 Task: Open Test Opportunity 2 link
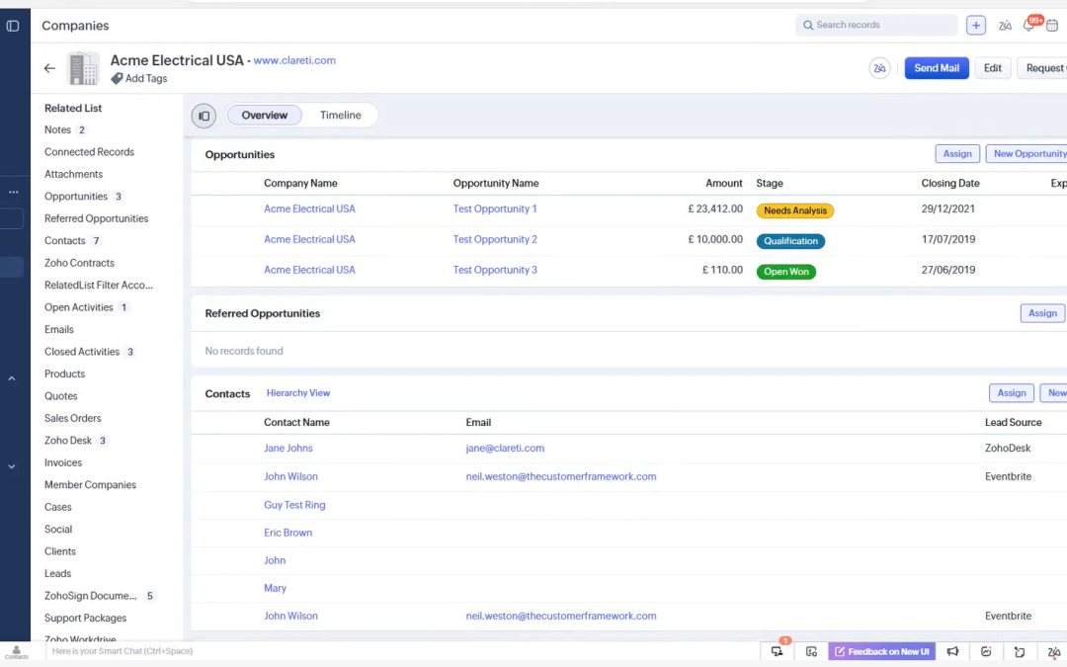tap(495, 239)
